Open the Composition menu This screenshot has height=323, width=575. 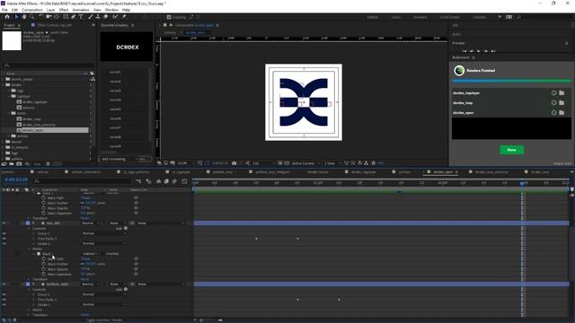pyautogui.click(x=32, y=10)
